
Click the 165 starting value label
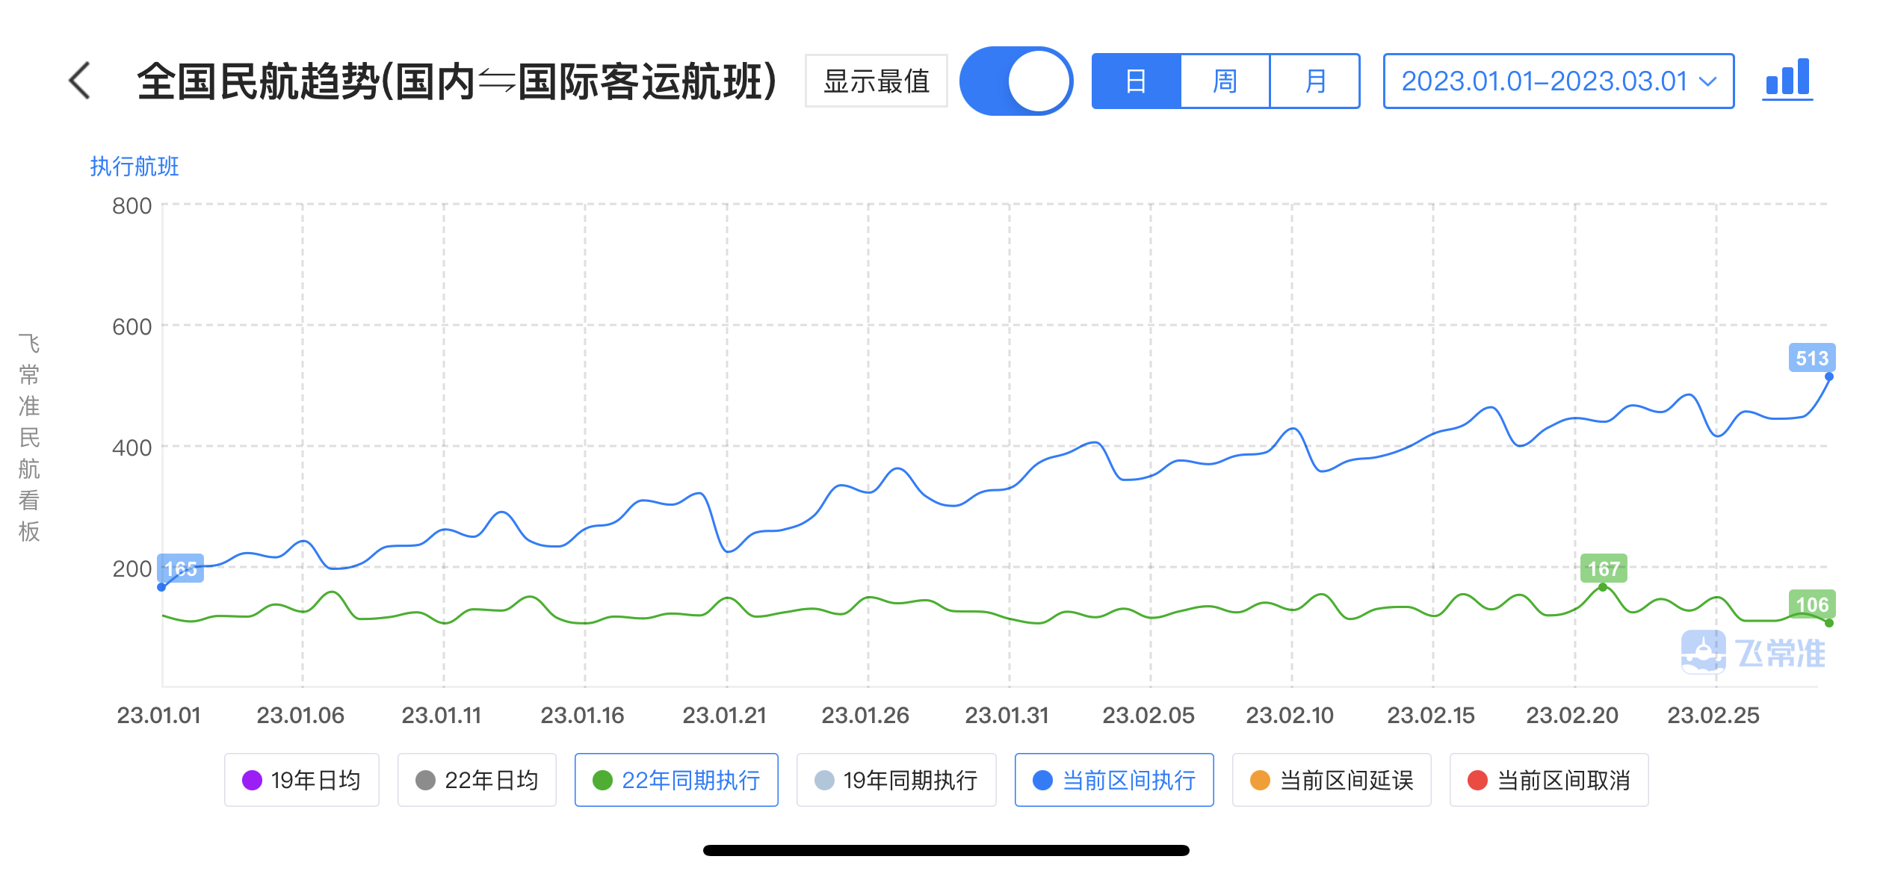181,568
